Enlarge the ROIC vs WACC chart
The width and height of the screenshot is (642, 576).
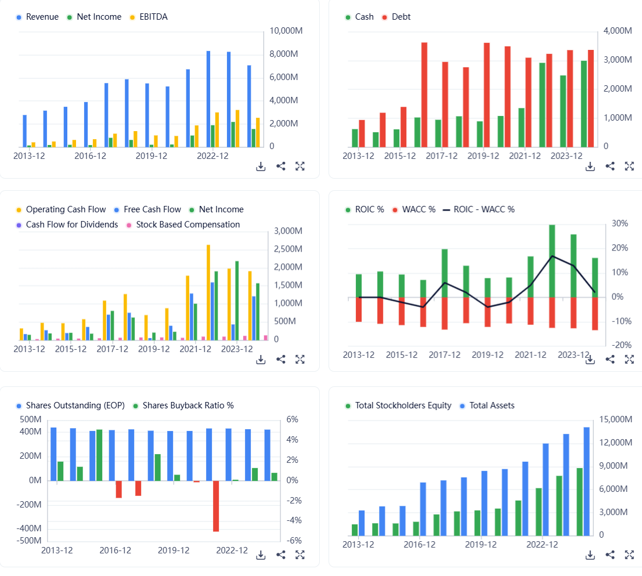click(629, 359)
